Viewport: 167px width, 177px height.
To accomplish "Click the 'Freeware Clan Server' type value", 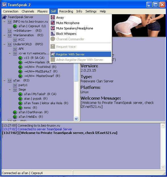I will pos(97,81).
